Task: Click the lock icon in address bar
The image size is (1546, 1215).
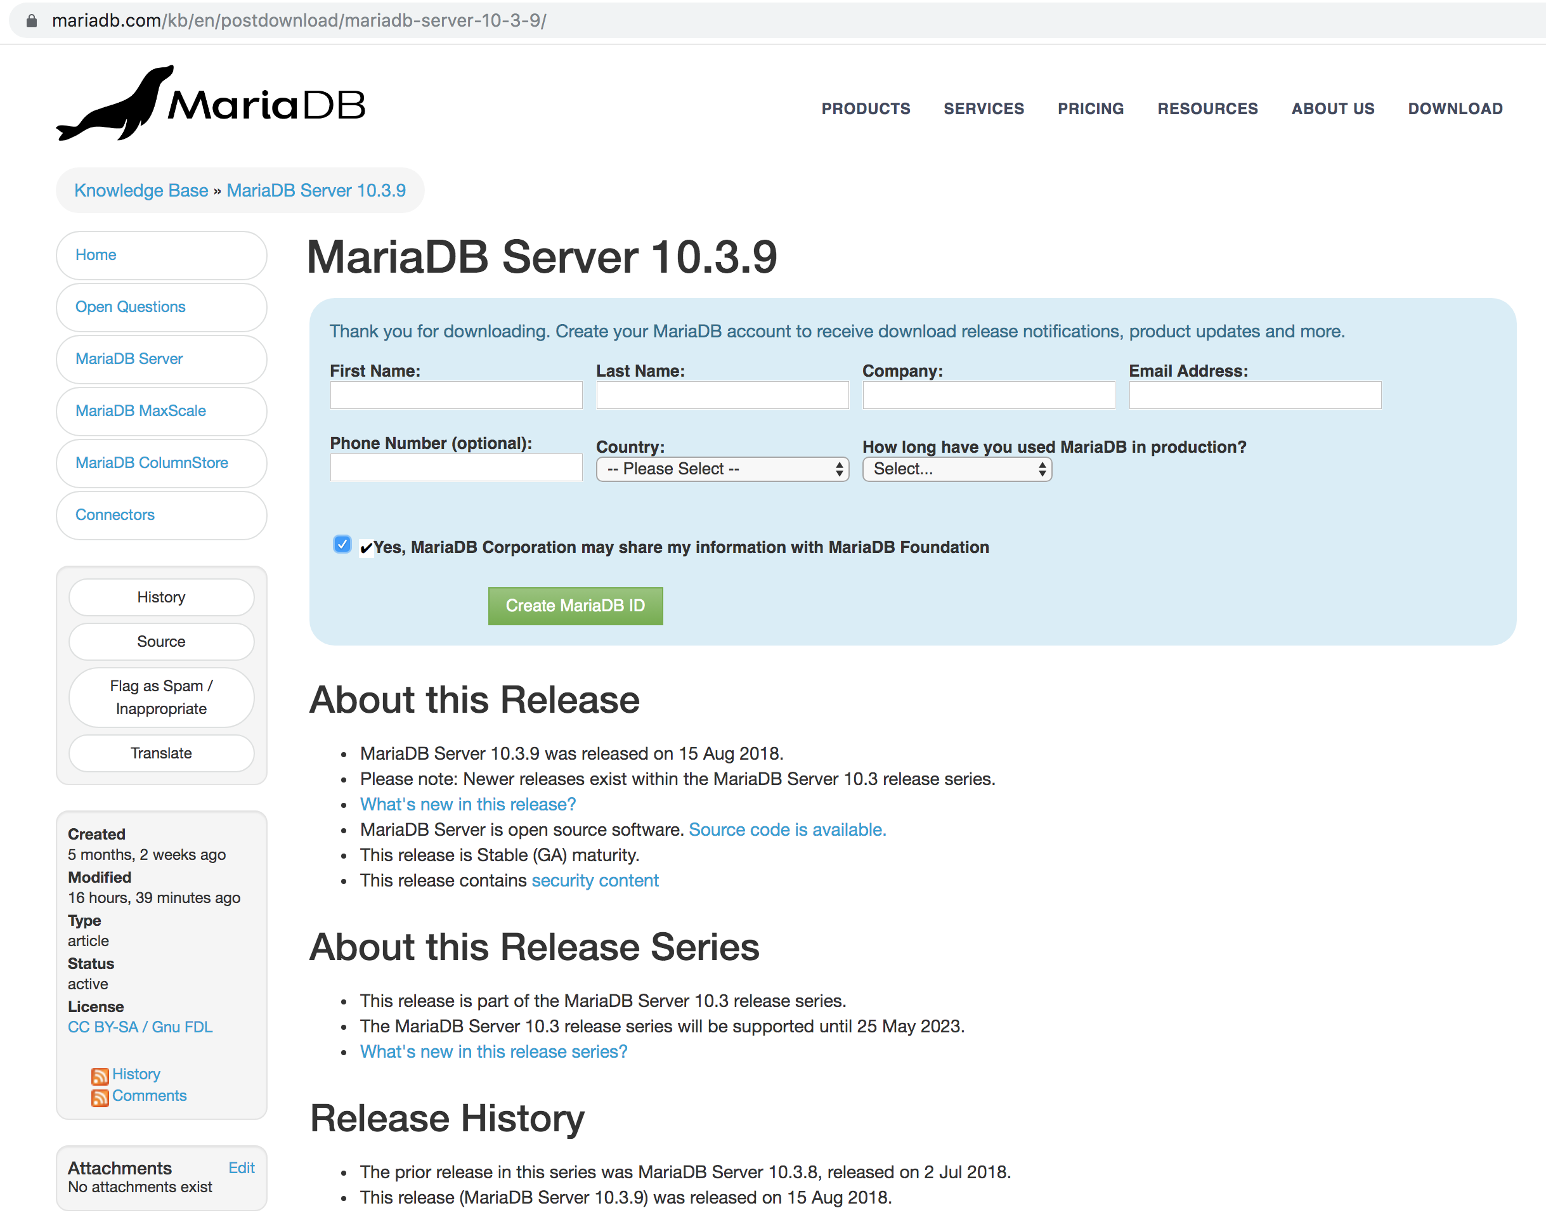Action: 31,21
